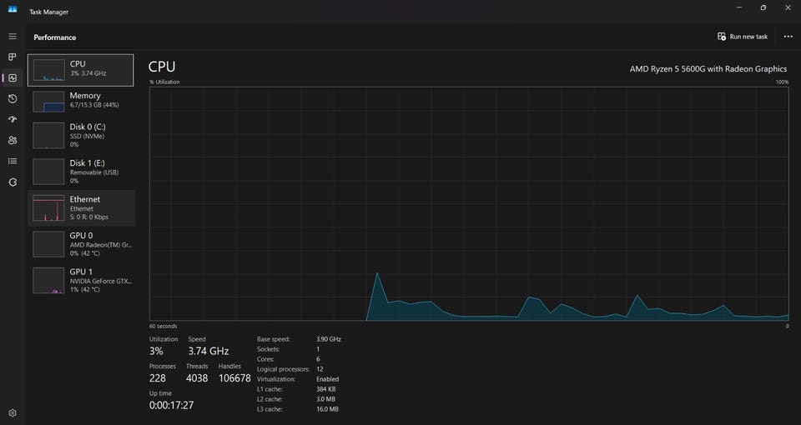Open the three-dot more options menu
Viewport: 801px width, 425px height.
788,37
